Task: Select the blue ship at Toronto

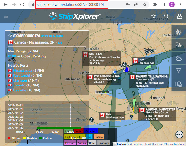Action: click(127, 69)
